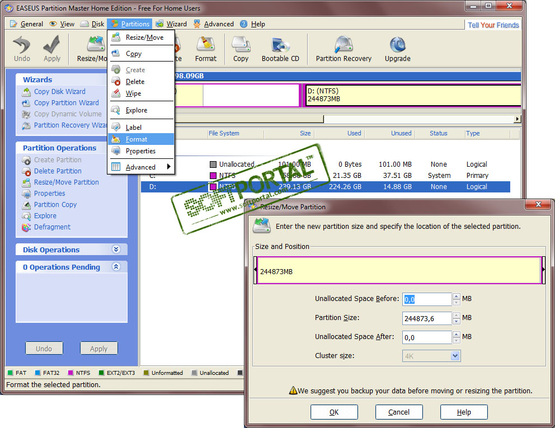Click OK in Resize/Move dialog
Viewport: 555px width, 428px height.
click(x=334, y=412)
